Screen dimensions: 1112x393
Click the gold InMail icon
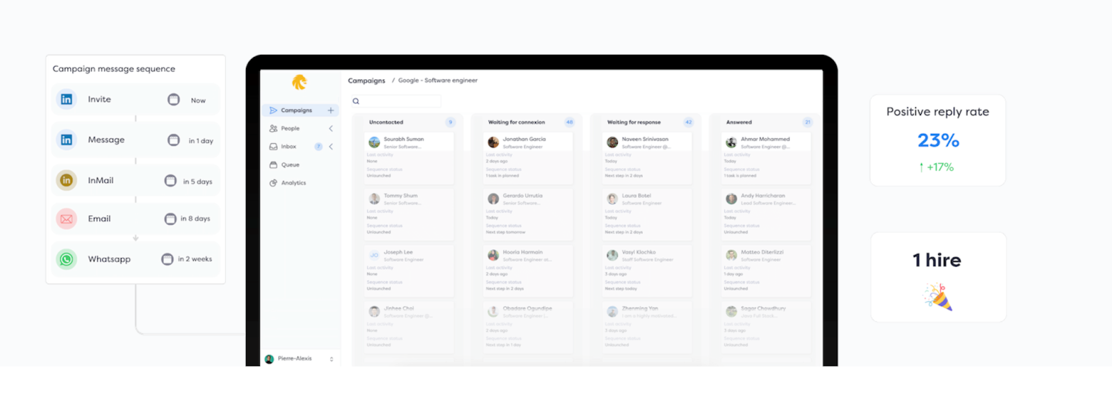click(x=66, y=181)
